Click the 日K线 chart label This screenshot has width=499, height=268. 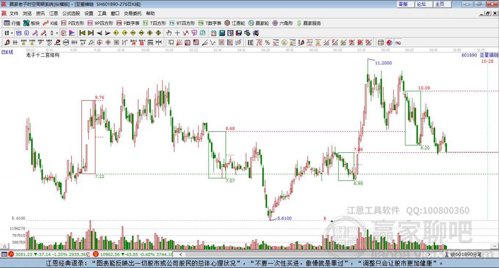coord(7,53)
